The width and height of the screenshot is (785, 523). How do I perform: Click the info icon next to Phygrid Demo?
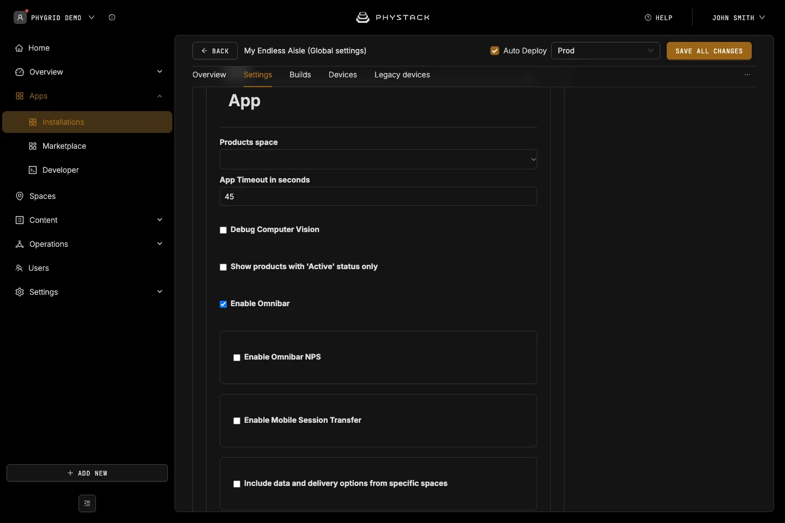coord(112,17)
